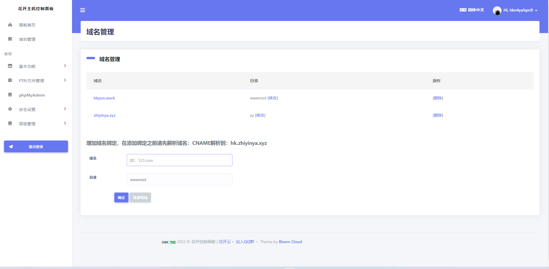Screen dimensions: 549x269
Task: Modify directory for zhiyinya.xyz domain
Action: (260, 115)
